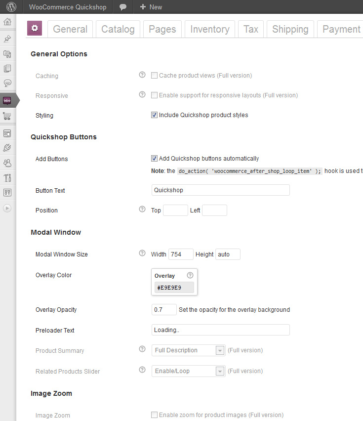Toggle responsive layouts support checkbox
The height and width of the screenshot is (421, 363).
(x=154, y=95)
